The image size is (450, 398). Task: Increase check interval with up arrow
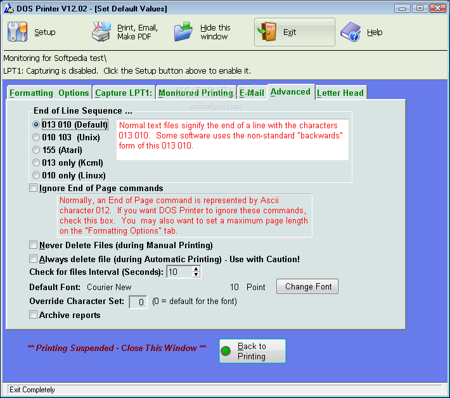[196, 269]
